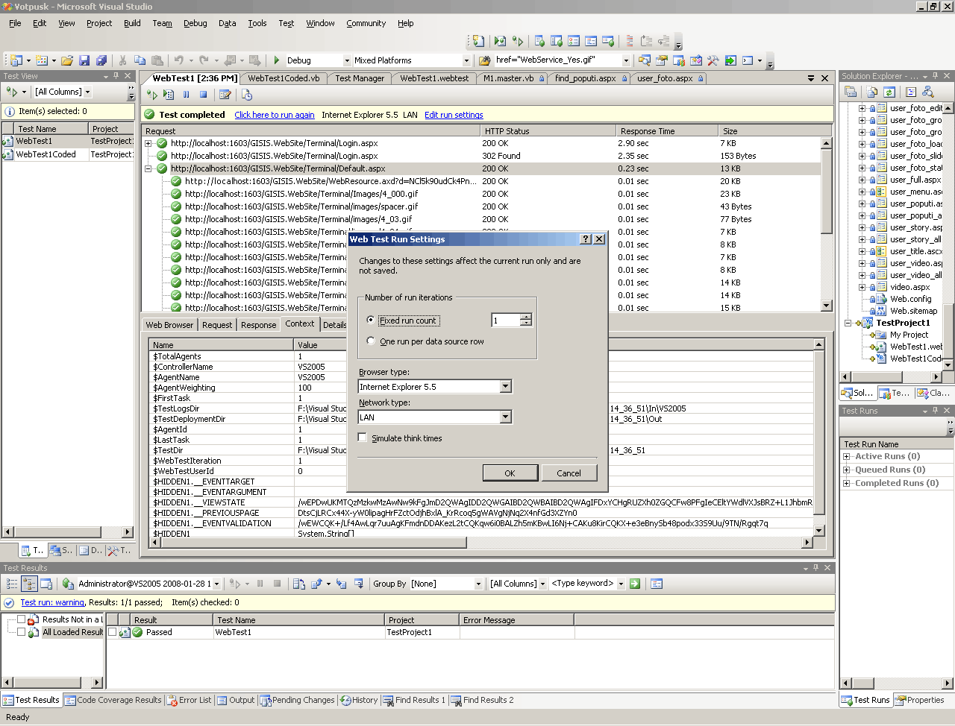Screen dimensions: 955x726
Task: Increase run count with up spinner arrow
Action: coord(526,317)
